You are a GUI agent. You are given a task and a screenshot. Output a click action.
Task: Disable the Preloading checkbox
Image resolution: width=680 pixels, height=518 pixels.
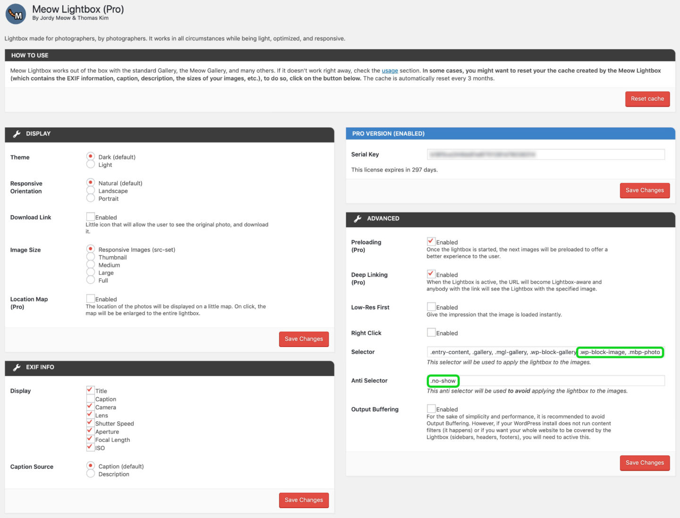coord(431,241)
